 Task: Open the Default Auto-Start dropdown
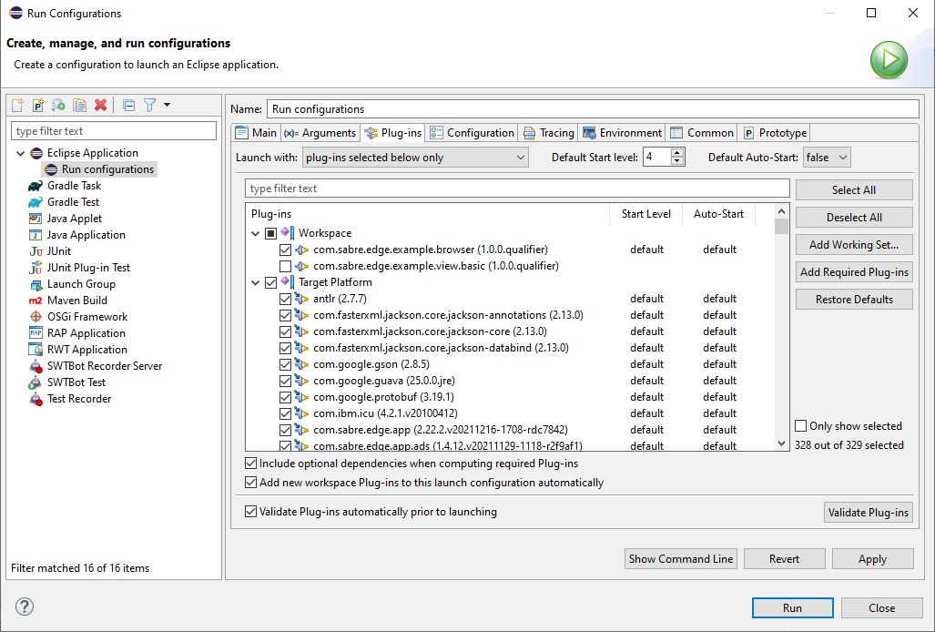[827, 158]
